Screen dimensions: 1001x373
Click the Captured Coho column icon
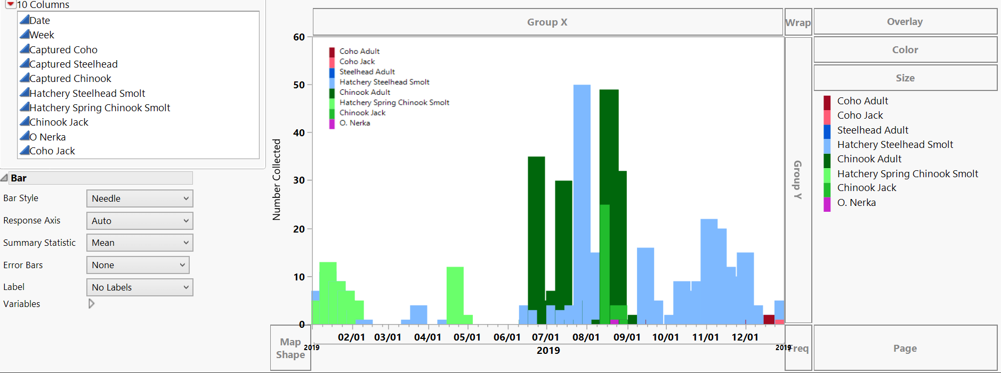click(x=25, y=49)
